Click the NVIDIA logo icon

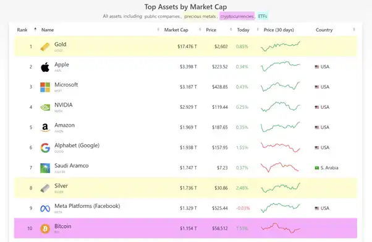pos(45,108)
